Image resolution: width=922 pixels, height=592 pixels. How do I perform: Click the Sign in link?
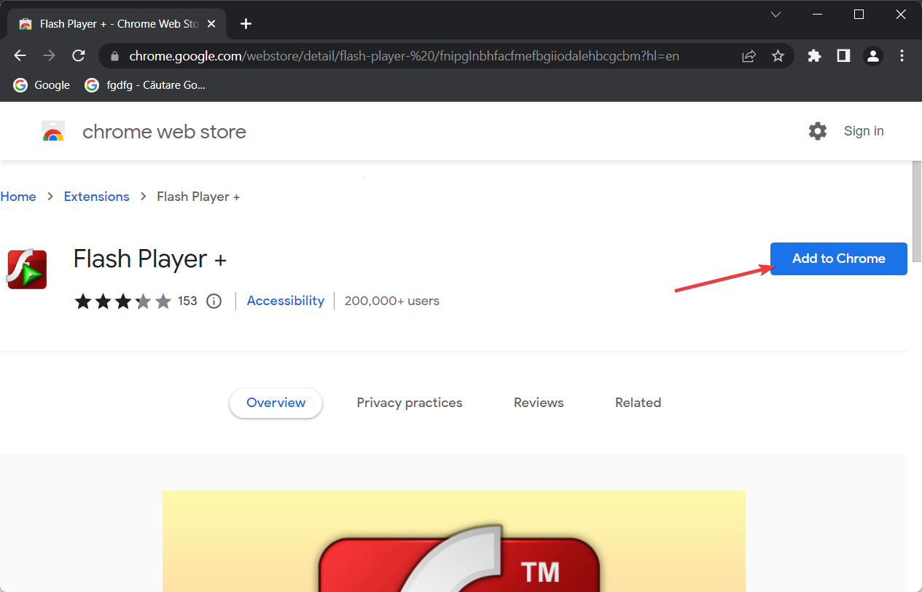(864, 131)
